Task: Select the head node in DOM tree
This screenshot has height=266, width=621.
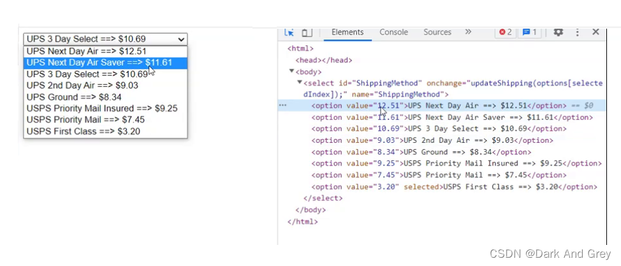Action: point(323,60)
